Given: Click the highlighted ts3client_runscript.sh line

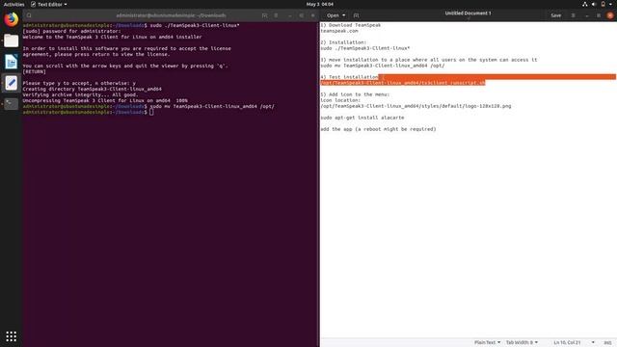Looking at the screenshot, I should [x=403, y=83].
